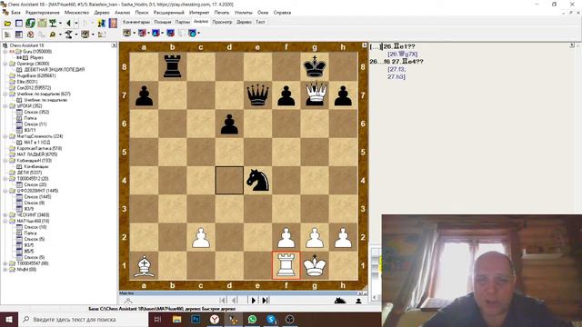The width and height of the screenshot is (582, 327).
Task: Open the Skype taskbar icon
Action: [271, 319]
